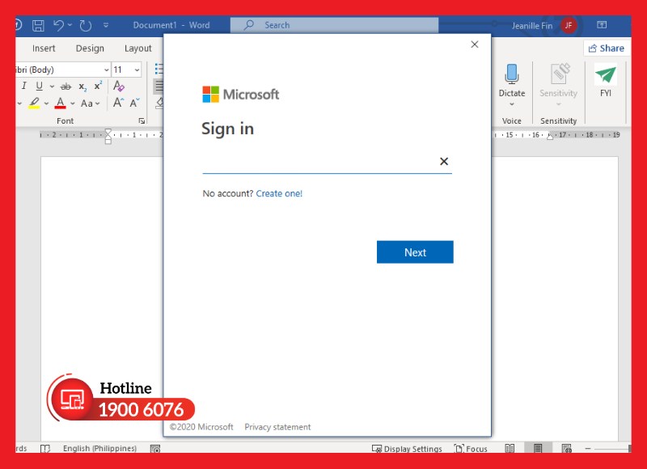Open the Change Case (Aa) menu
The height and width of the screenshot is (469, 647).
click(x=90, y=104)
